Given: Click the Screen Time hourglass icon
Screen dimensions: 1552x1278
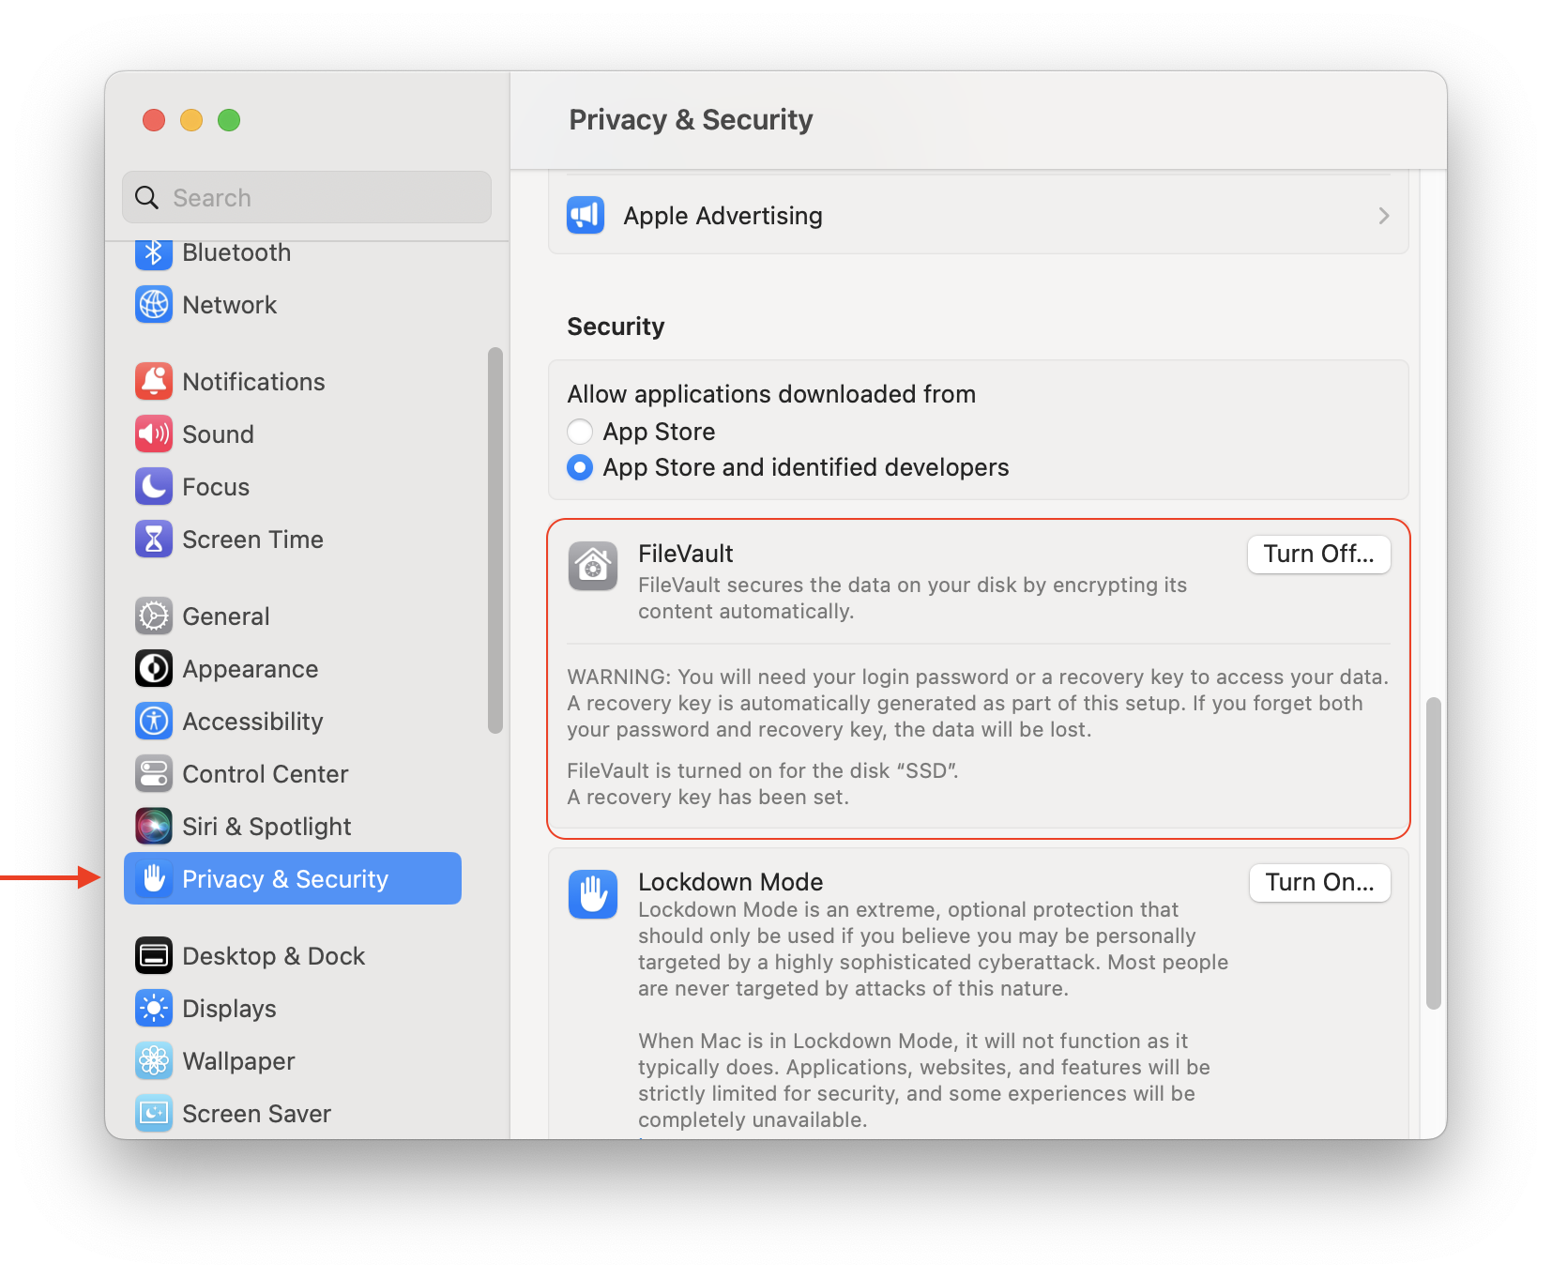Looking at the screenshot, I should pyautogui.click(x=154, y=540).
